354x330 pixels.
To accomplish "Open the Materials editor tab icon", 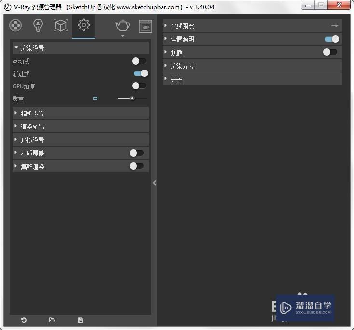I will 15,25.
